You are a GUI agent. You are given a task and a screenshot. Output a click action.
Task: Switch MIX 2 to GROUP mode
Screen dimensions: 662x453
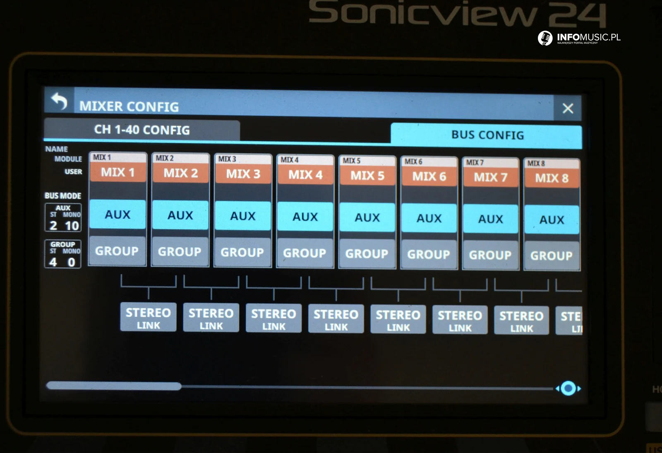click(180, 252)
